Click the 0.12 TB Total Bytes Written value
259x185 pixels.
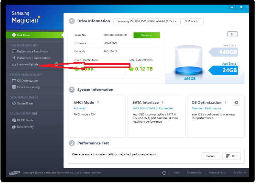(x=144, y=69)
